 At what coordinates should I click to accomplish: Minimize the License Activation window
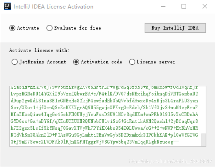[163, 6]
